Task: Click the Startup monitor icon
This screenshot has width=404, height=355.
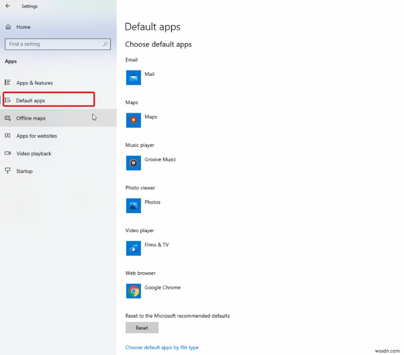Action: click(x=8, y=171)
